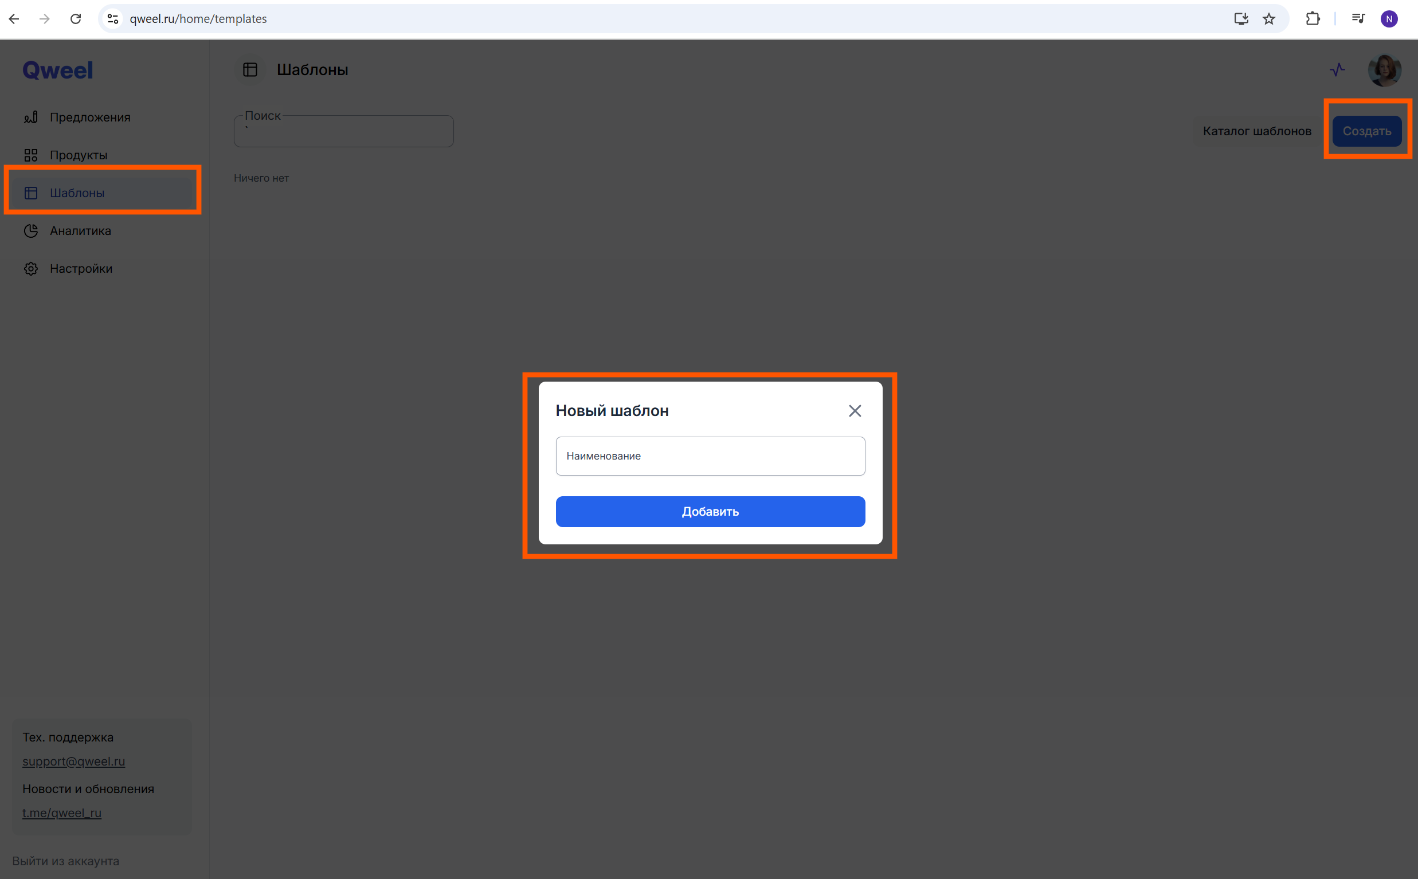
Task: Open the support@qweel.ru email link
Action: (x=74, y=761)
